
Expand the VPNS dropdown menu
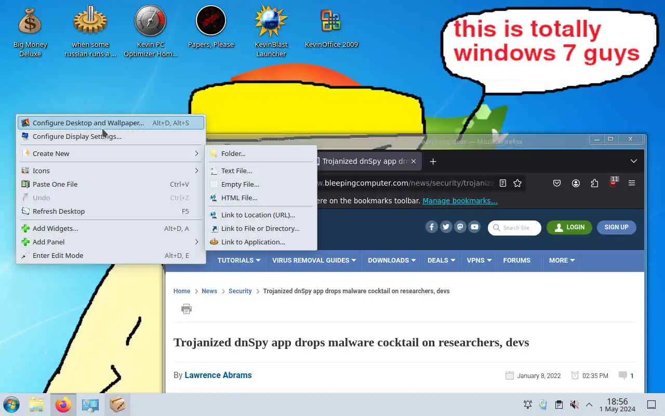[479, 260]
